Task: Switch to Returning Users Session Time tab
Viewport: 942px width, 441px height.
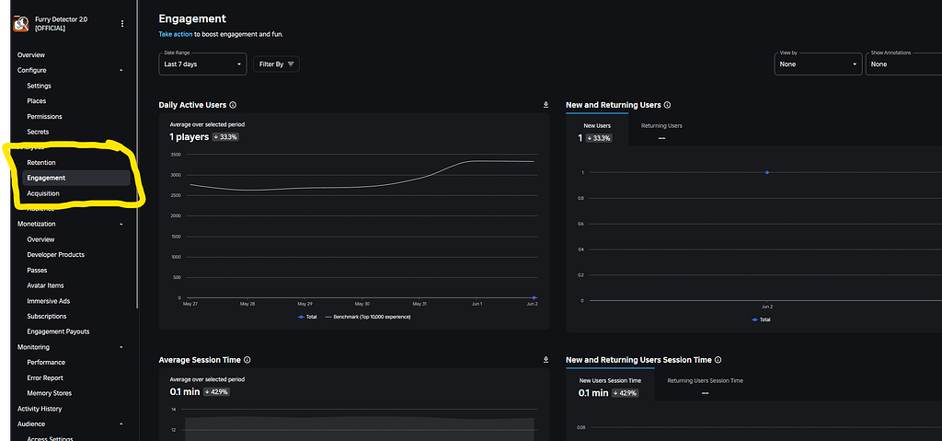Action: click(705, 380)
